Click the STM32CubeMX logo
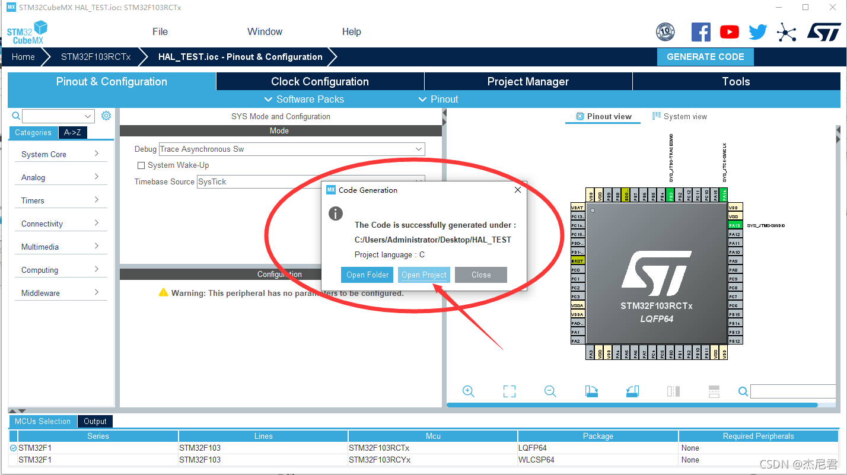Screen dimensions: 847x475 coord(27,32)
